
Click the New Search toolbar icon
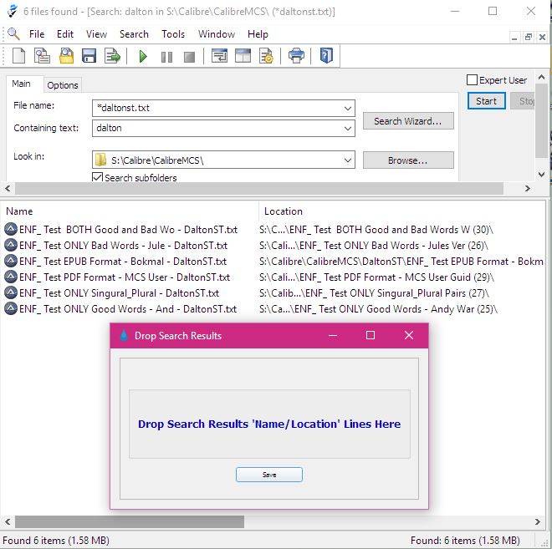18,56
